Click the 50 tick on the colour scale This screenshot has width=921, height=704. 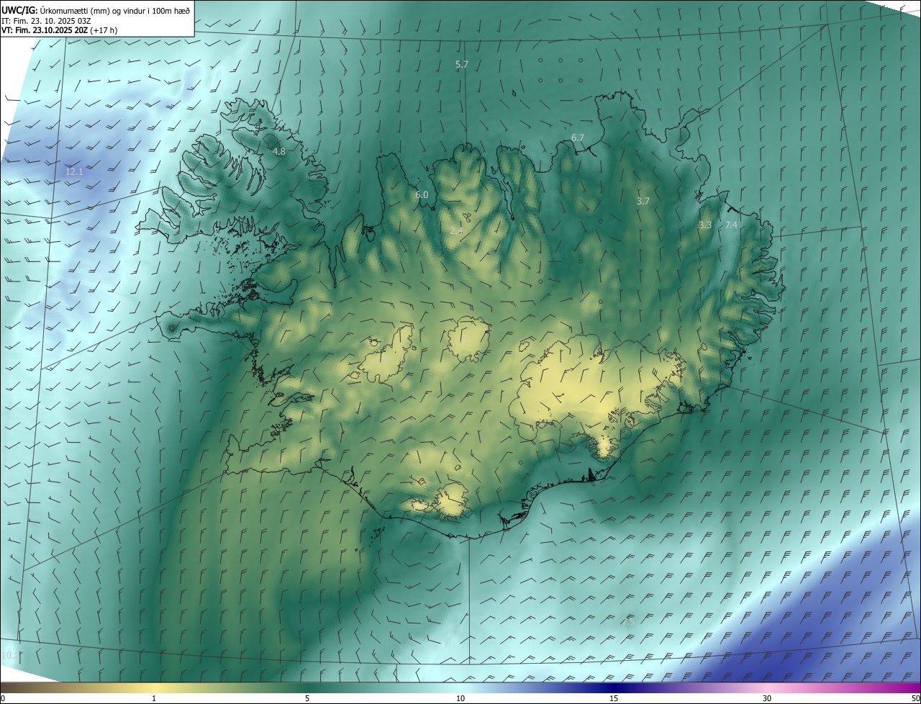(915, 699)
